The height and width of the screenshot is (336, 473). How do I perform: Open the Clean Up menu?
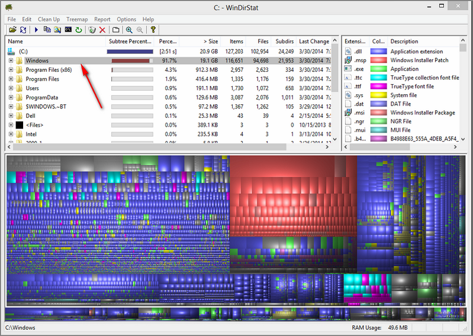[49, 20]
